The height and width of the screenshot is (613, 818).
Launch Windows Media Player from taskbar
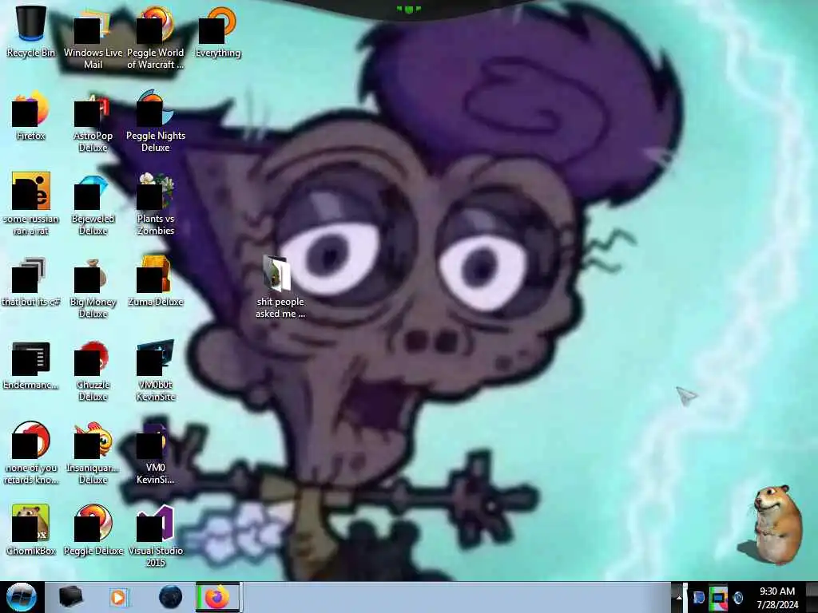coord(119,597)
